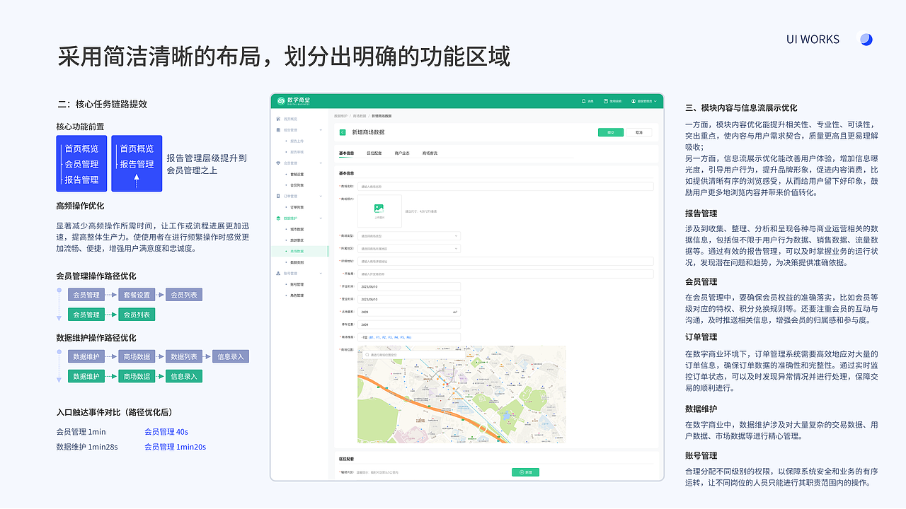Select 数据类别 in the sidebar
The image size is (906, 509).
[x=297, y=262]
